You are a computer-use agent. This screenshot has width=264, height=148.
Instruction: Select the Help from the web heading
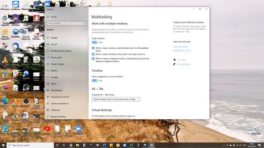(x=181, y=42)
